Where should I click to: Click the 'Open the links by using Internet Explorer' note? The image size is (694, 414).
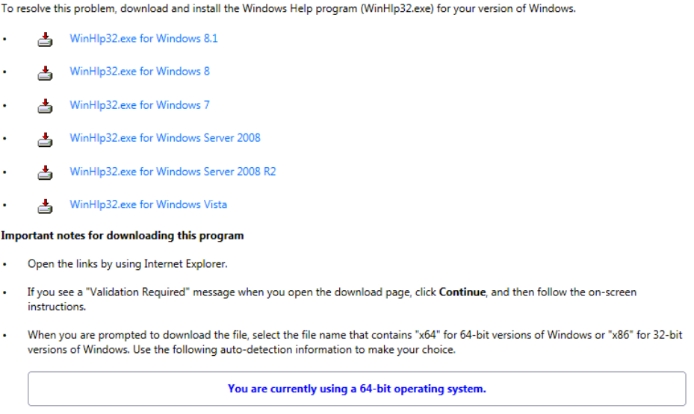point(127,264)
